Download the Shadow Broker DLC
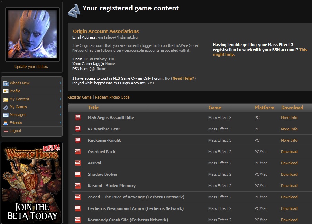Screen dimensions: 312x224 pyautogui.click(x=289, y=174)
